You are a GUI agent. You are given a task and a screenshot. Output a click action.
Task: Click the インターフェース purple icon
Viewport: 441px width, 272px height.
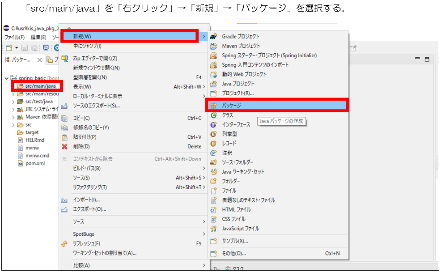(x=214, y=124)
